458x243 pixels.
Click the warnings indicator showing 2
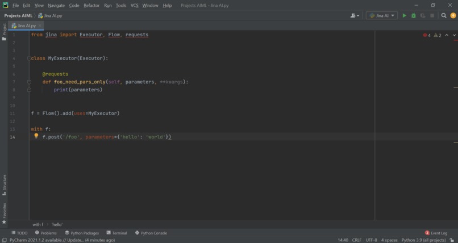438,35
